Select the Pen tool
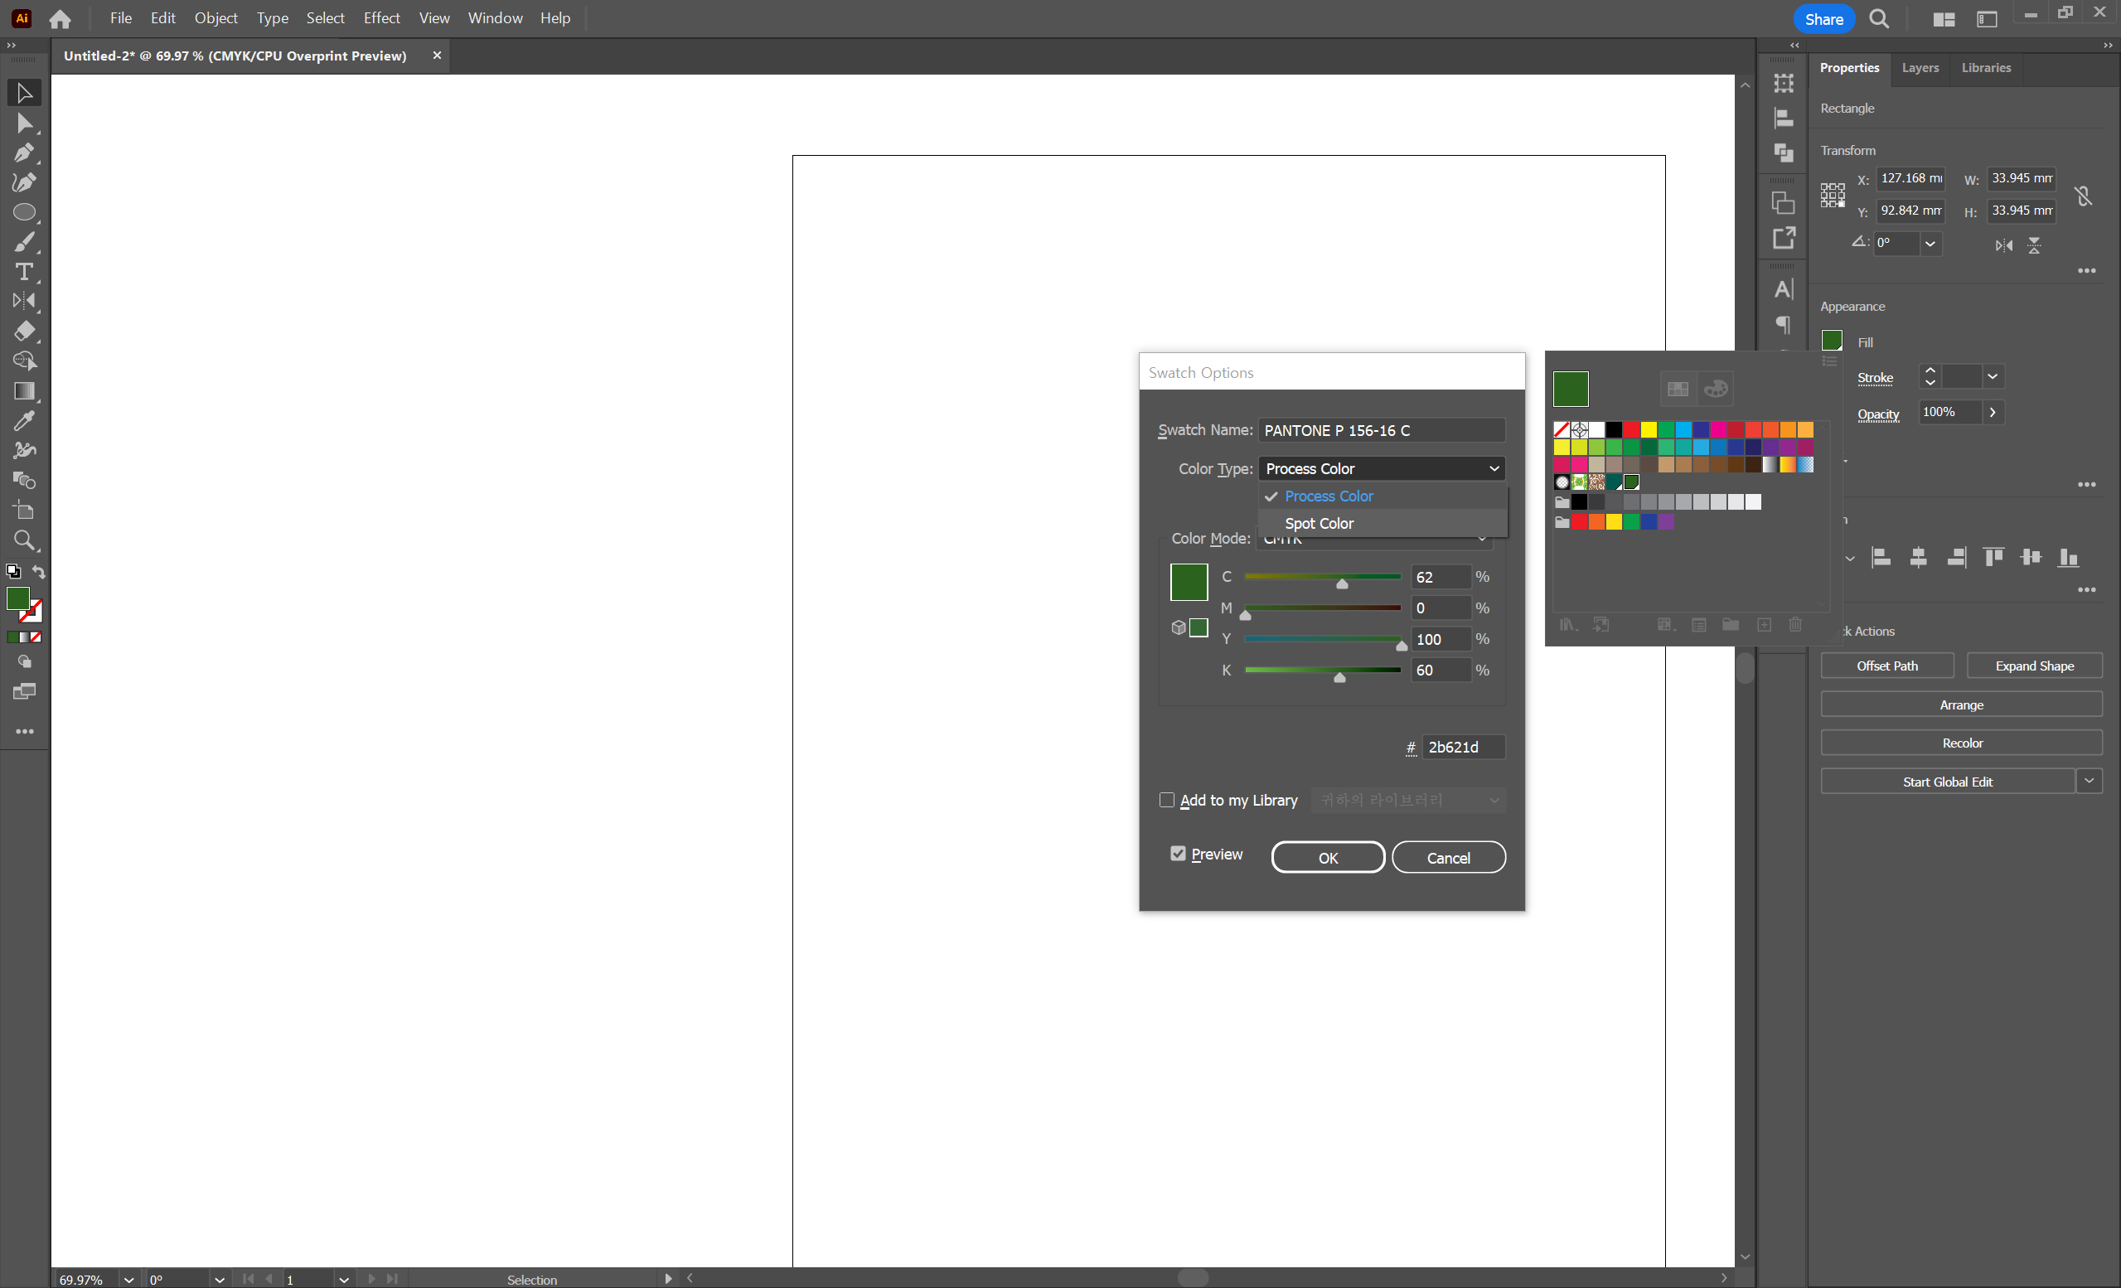 coord(24,153)
